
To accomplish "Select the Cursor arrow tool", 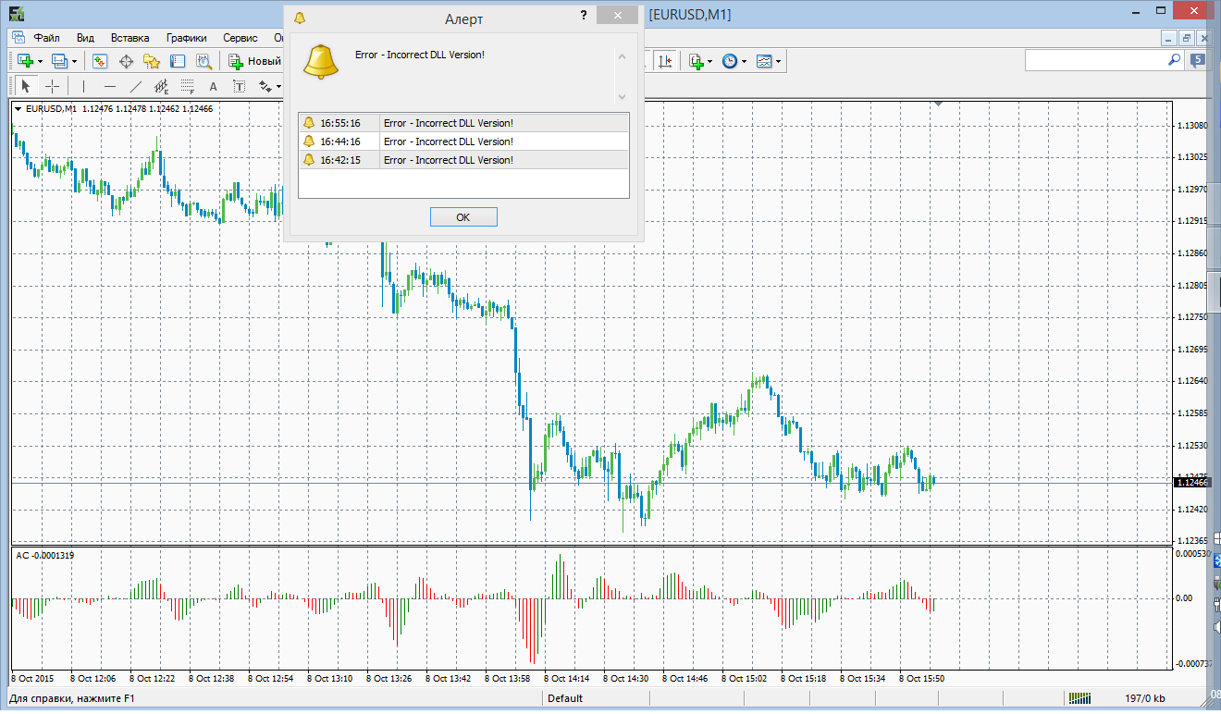I will tap(25, 86).
